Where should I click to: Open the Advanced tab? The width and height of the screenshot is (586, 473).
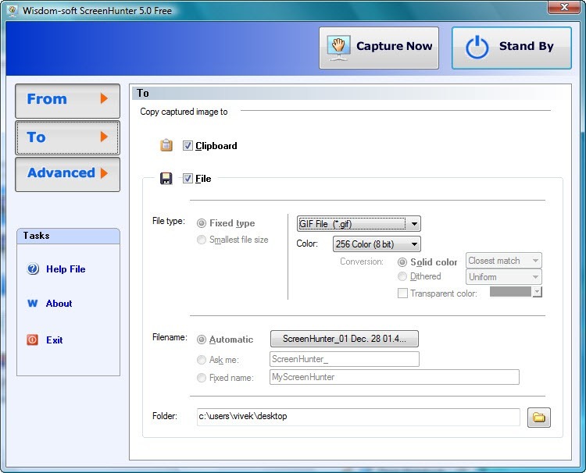click(67, 173)
